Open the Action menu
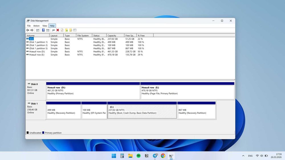The height and width of the screenshot is (160, 285). click(x=36, y=26)
